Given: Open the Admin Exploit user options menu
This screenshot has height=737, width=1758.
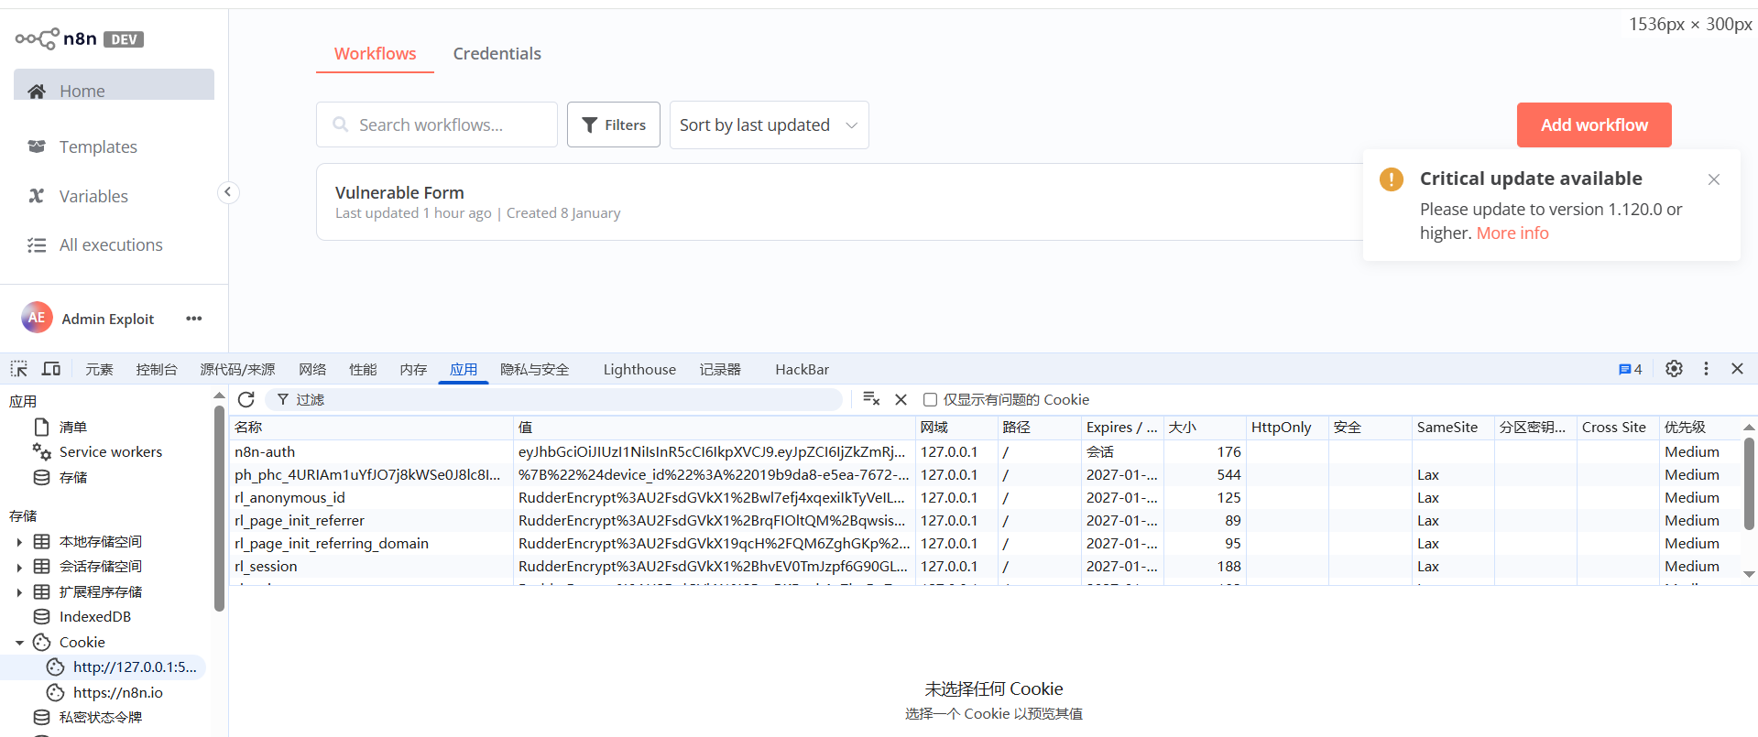Looking at the screenshot, I should click(193, 319).
